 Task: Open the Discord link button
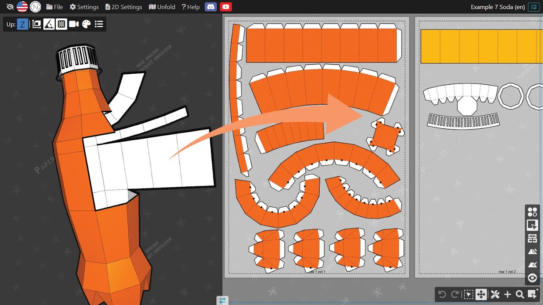pyautogui.click(x=211, y=7)
